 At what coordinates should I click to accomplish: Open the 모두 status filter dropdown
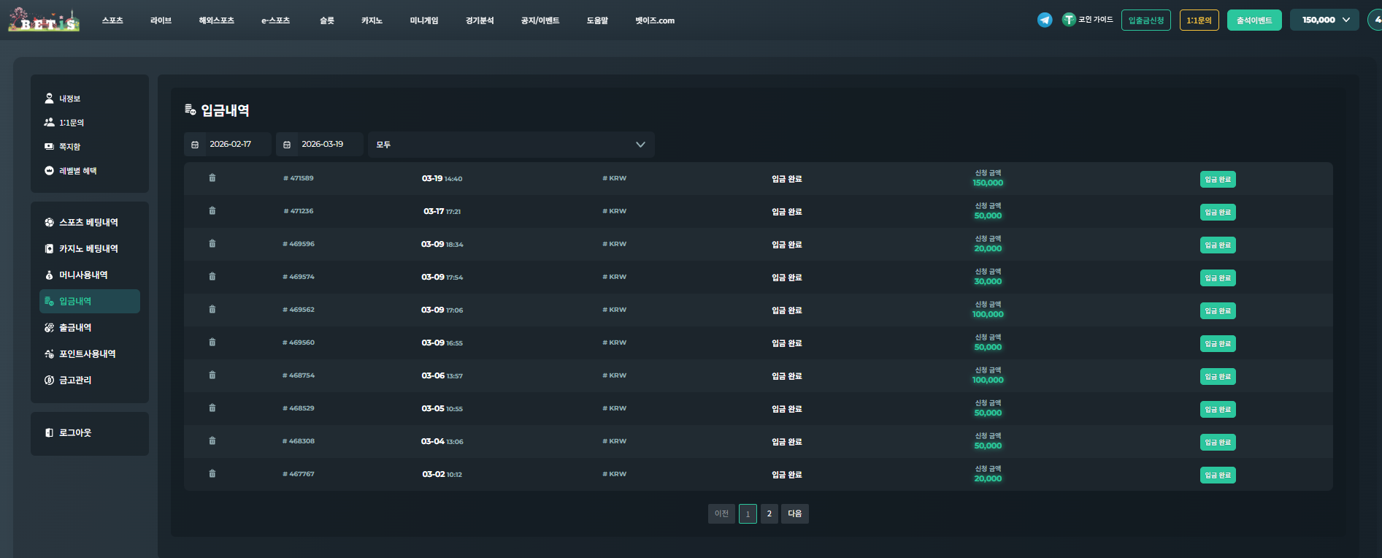(x=510, y=145)
